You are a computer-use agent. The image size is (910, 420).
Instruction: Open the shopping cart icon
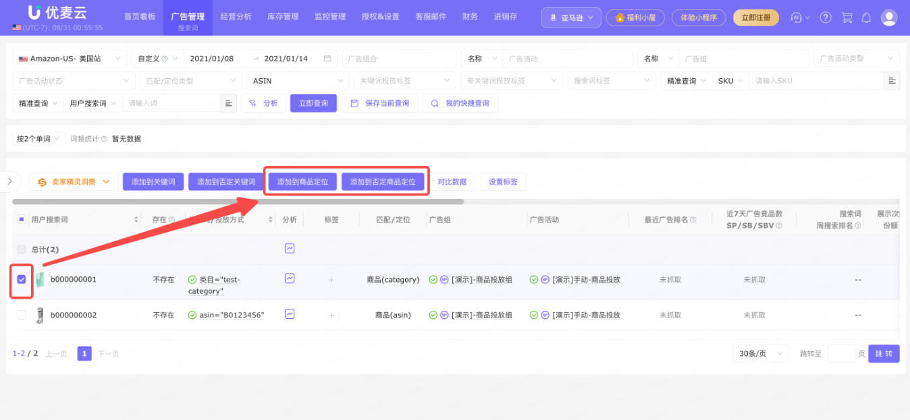tap(847, 18)
